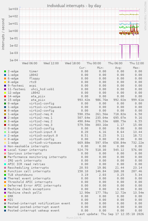Click the Thu 06:00 time axis label
Screen dimensions: 148x221
tap(115, 63)
